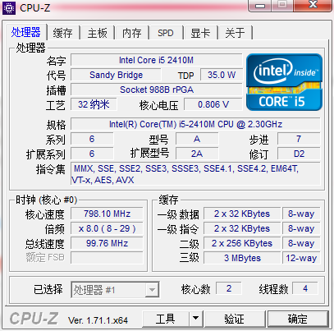Close the CPU-Z window

tap(313, 6)
